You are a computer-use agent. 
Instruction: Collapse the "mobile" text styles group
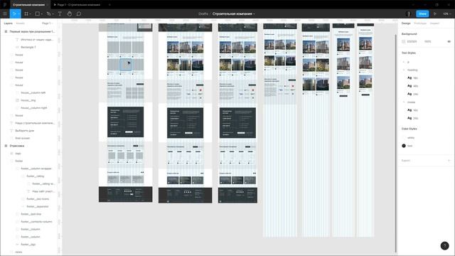tap(404, 102)
